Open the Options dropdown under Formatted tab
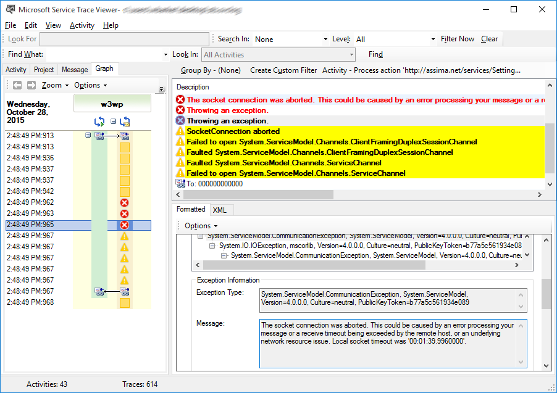Viewport: 557px width, 393px height. click(201, 226)
